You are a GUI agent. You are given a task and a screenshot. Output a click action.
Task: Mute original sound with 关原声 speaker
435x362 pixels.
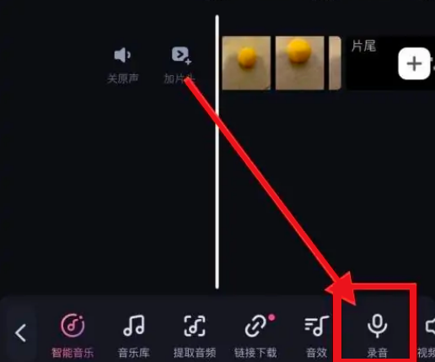(x=122, y=55)
